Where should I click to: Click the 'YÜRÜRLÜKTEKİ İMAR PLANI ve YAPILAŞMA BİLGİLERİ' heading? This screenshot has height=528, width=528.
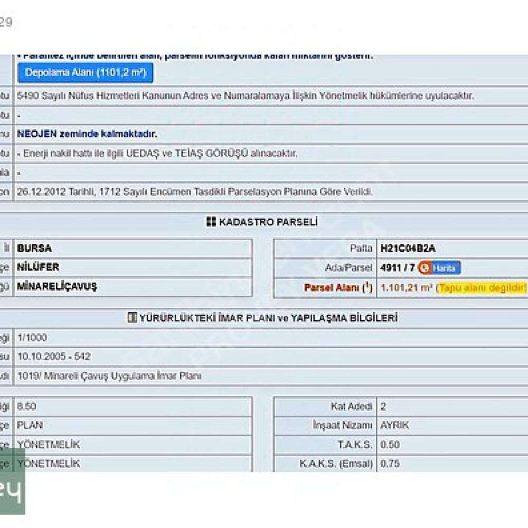(268, 317)
